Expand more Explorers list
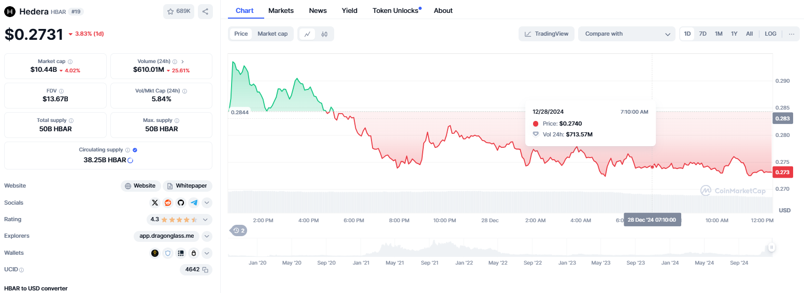Viewport: 804px width, 293px height. pyautogui.click(x=207, y=236)
